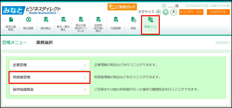Click the 振込口座照会サービスPLUS icon

(x=81, y=19)
